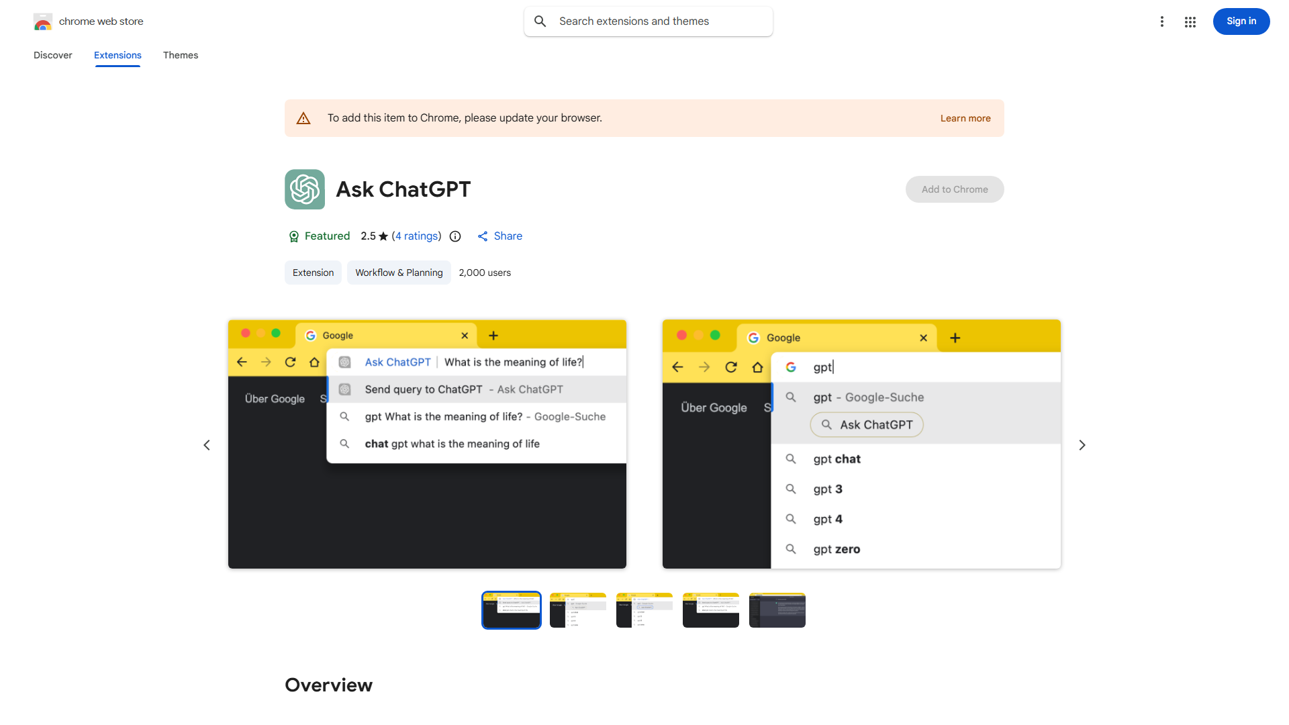Image resolution: width=1289 pixels, height=725 pixels.
Task: Click the Featured badge icon
Action: coord(294,236)
